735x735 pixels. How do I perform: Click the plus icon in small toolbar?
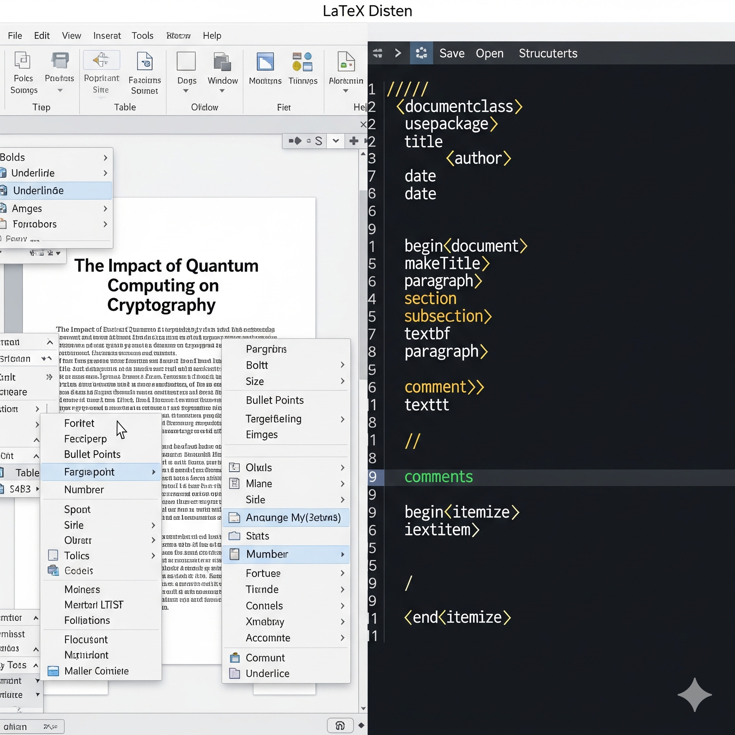[x=354, y=141]
